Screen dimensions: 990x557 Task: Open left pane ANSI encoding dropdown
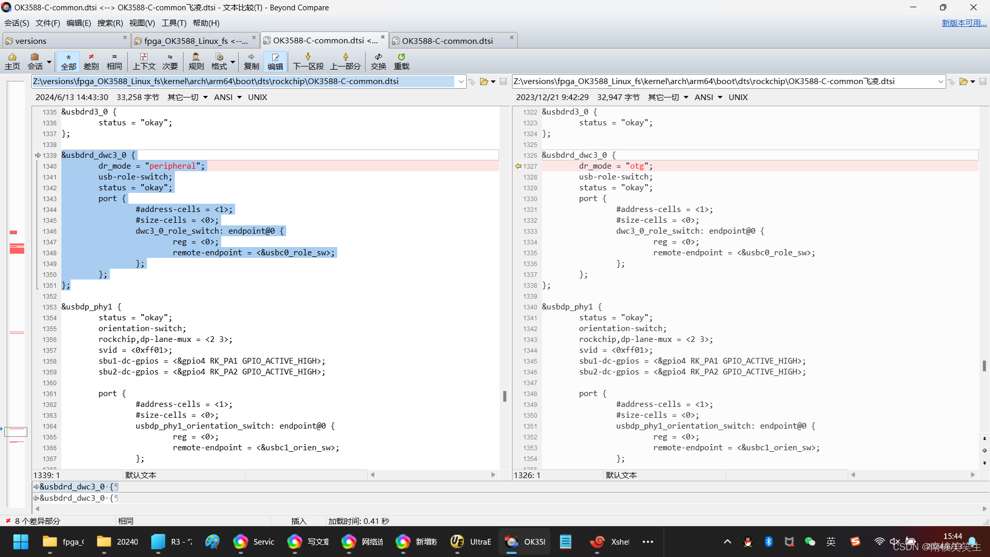[x=228, y=97]
